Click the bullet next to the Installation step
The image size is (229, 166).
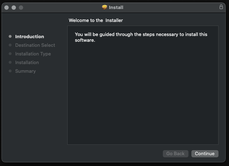pos(10,62)
